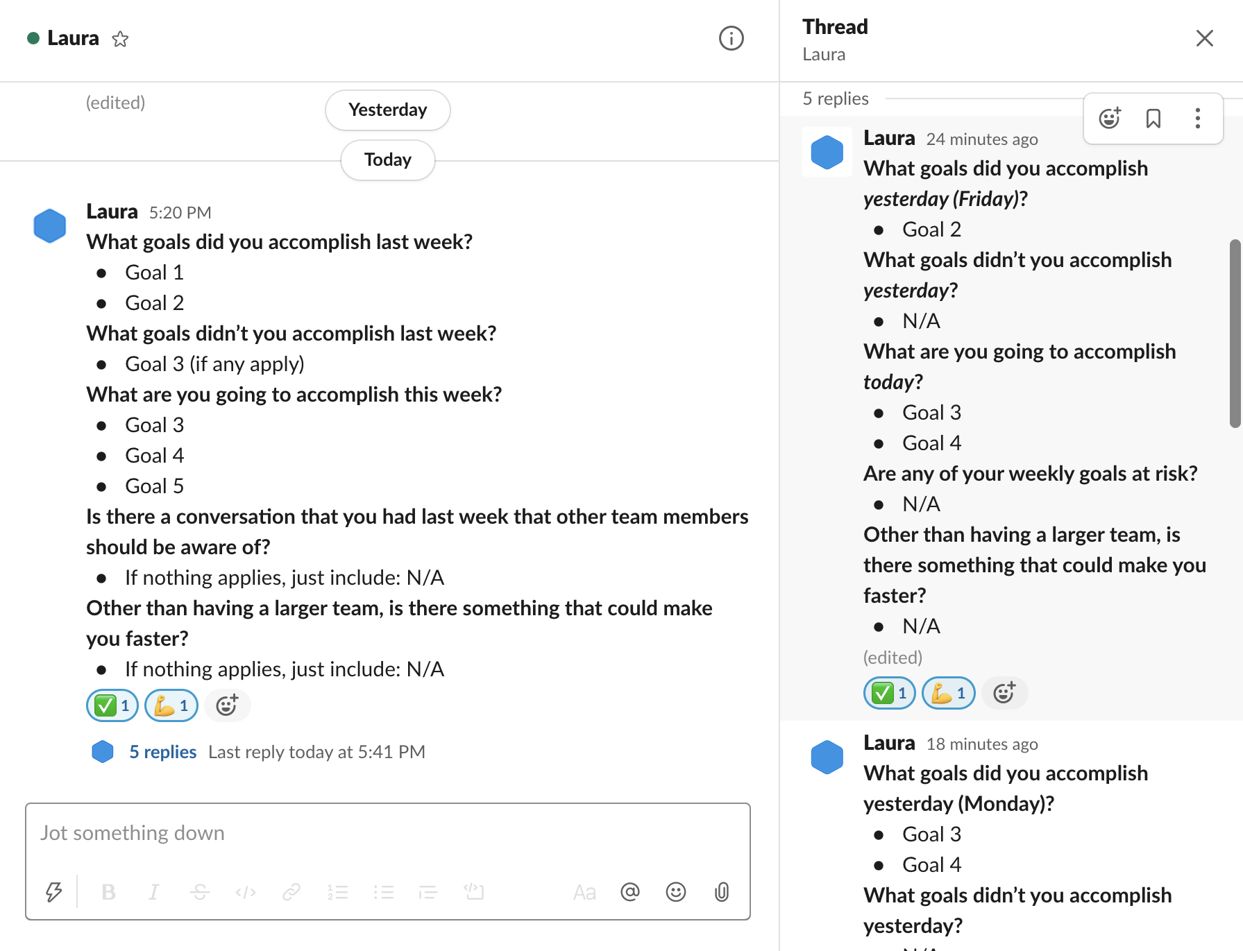This screenshot has height=951, width=1243.
Task: Open the Yesterday date dropdown
Action: (387, 110)
